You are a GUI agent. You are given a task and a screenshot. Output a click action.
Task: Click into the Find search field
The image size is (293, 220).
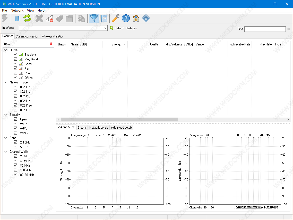pos(265,29)
